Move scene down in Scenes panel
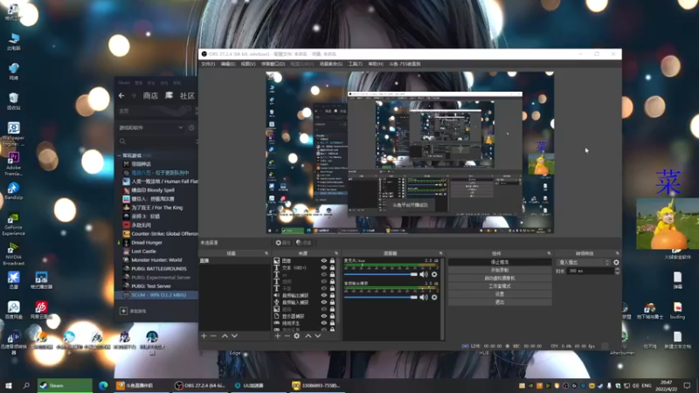The image size is (699, 393). [234, 335]
